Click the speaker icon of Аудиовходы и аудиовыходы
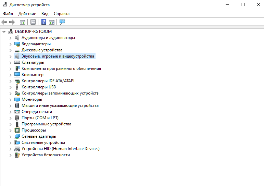Viewport: 264px width, 186px height. (17, 38)
